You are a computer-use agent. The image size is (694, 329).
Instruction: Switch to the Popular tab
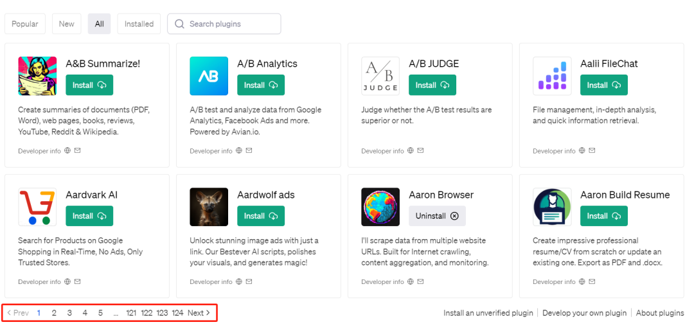click(25, 24)
